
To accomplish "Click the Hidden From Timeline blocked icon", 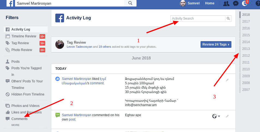I will (8, 94).
